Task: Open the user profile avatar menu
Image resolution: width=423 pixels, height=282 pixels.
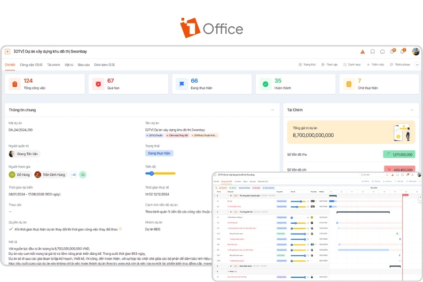Action: click(x=416, y=51)
